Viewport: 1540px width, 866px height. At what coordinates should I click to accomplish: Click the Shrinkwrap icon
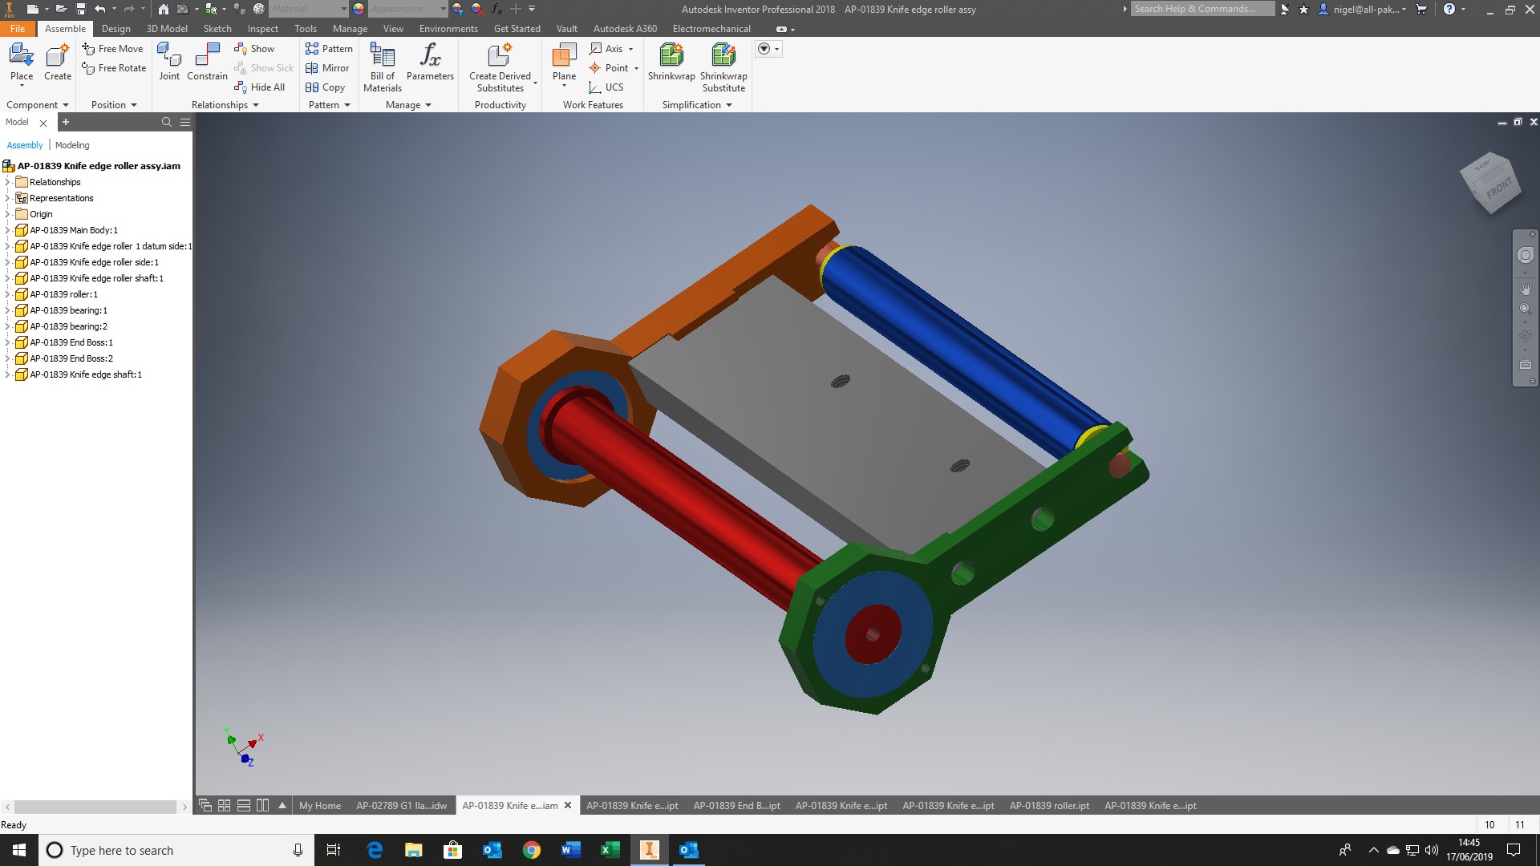click(x=671, y=56)
